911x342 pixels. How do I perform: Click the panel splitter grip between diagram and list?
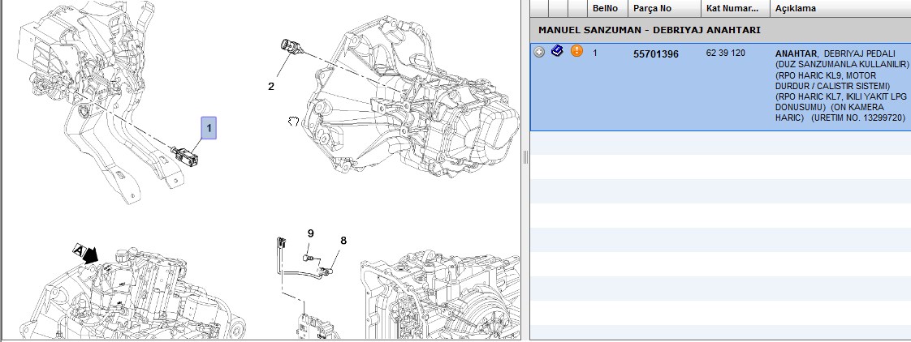(525, 157)
